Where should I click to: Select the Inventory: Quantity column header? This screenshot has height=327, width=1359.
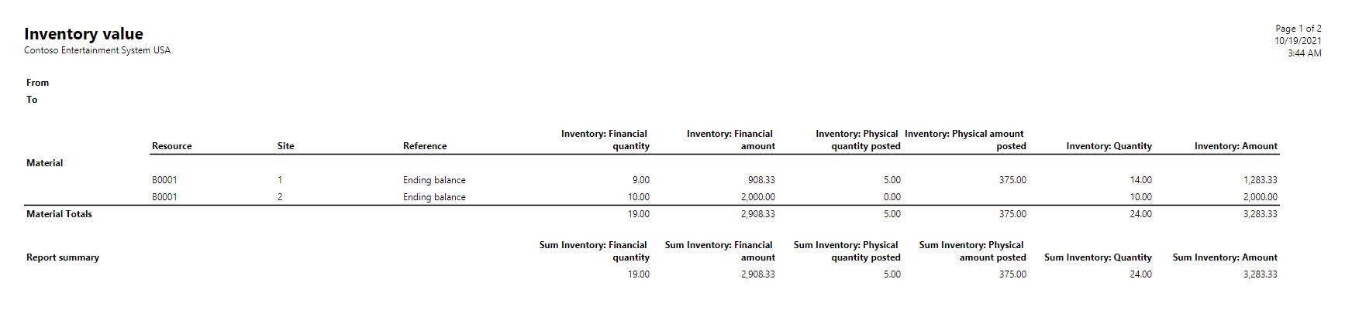[1109, 146]
